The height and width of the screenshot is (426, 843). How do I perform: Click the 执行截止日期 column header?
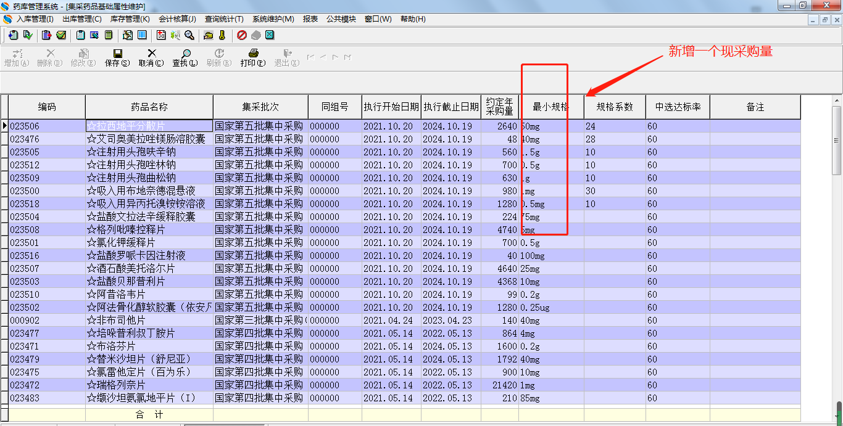(x=451, y=107)
